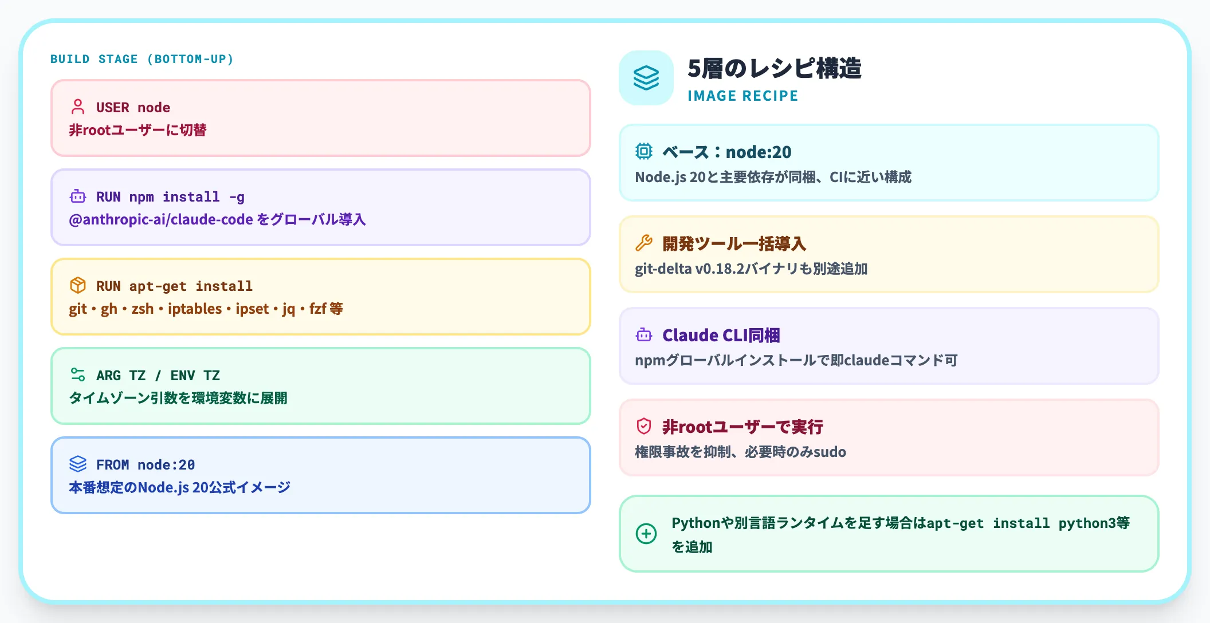Click the FROM node:20 command text
The height and width of the screenshot is (623, 1210).
point(146,465)
